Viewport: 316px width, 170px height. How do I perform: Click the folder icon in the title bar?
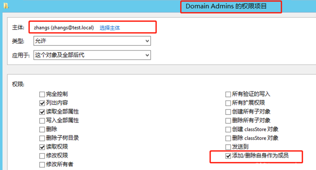click(x=6, y=5)
